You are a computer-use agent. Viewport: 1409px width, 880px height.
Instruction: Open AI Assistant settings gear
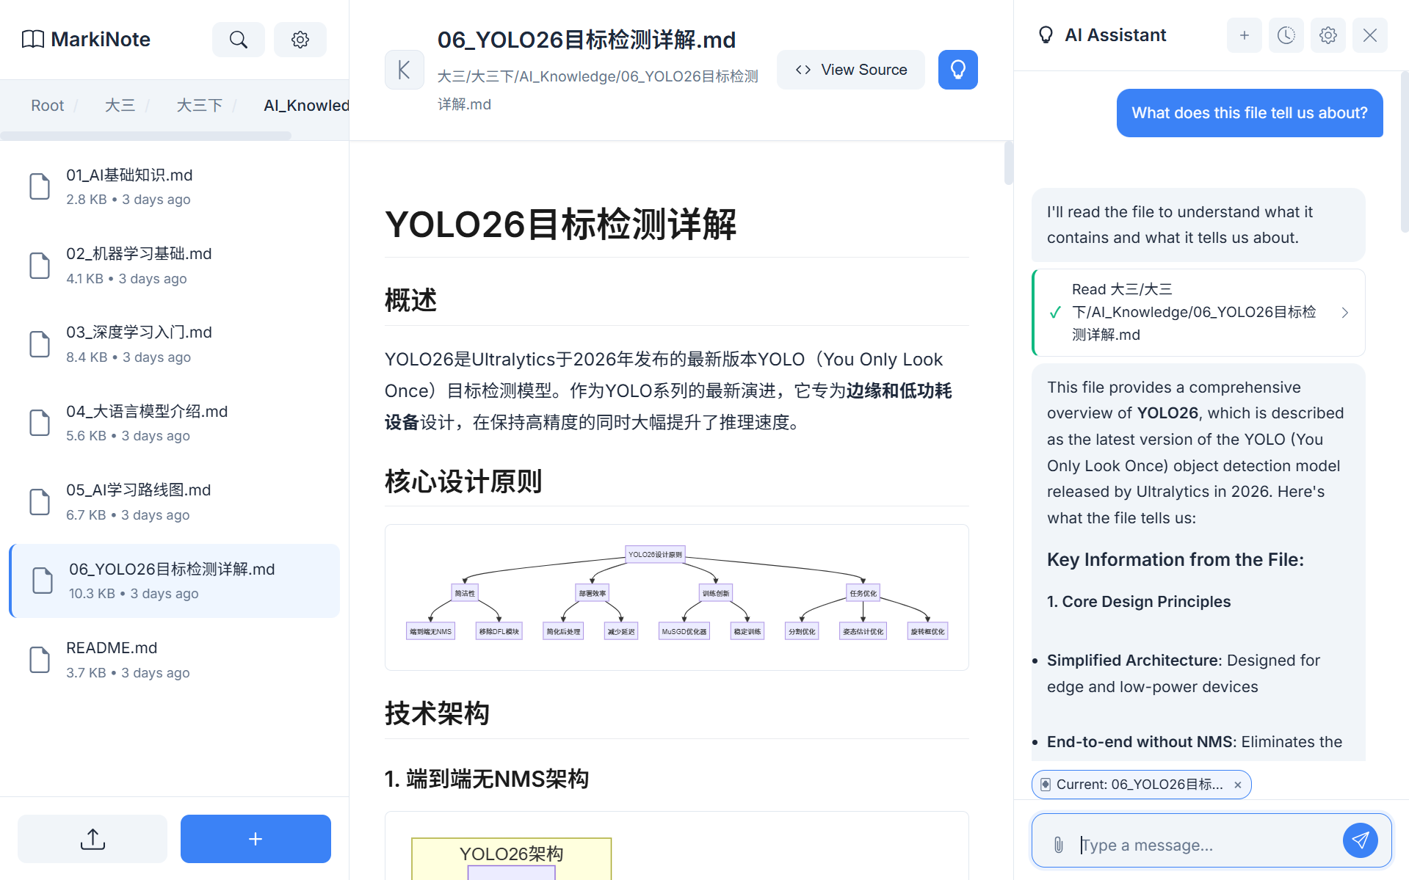(1327, 35)
